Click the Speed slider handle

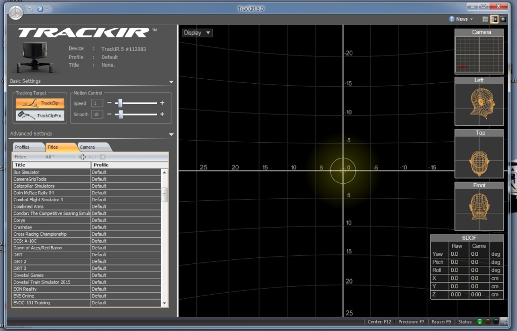coord(120,103)
